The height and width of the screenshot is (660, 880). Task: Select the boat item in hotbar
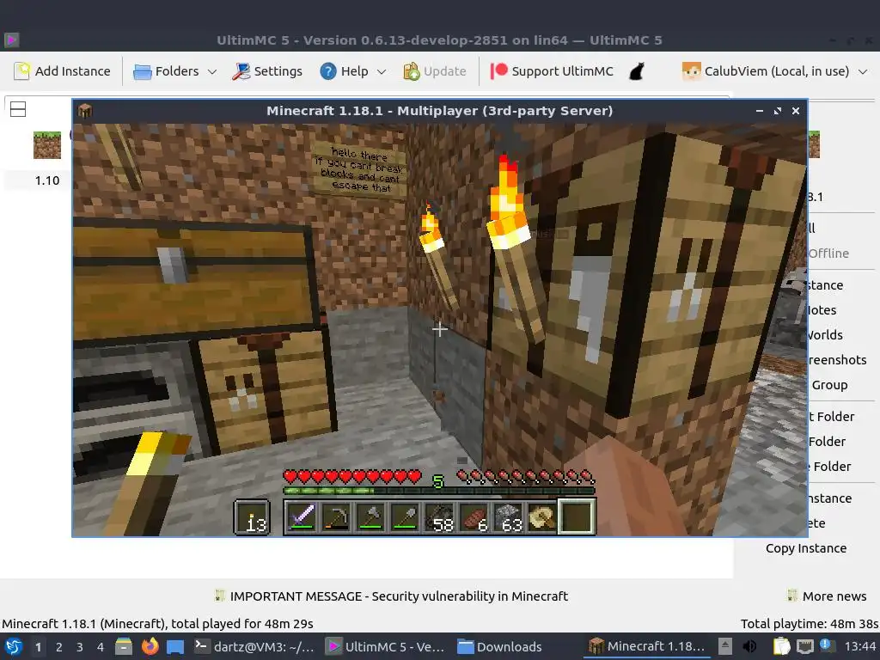tap(541, 516)
